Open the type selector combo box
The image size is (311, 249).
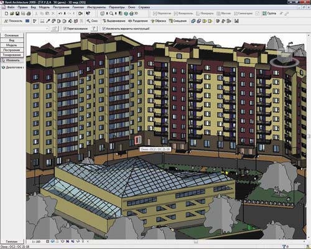pos(25,29)
